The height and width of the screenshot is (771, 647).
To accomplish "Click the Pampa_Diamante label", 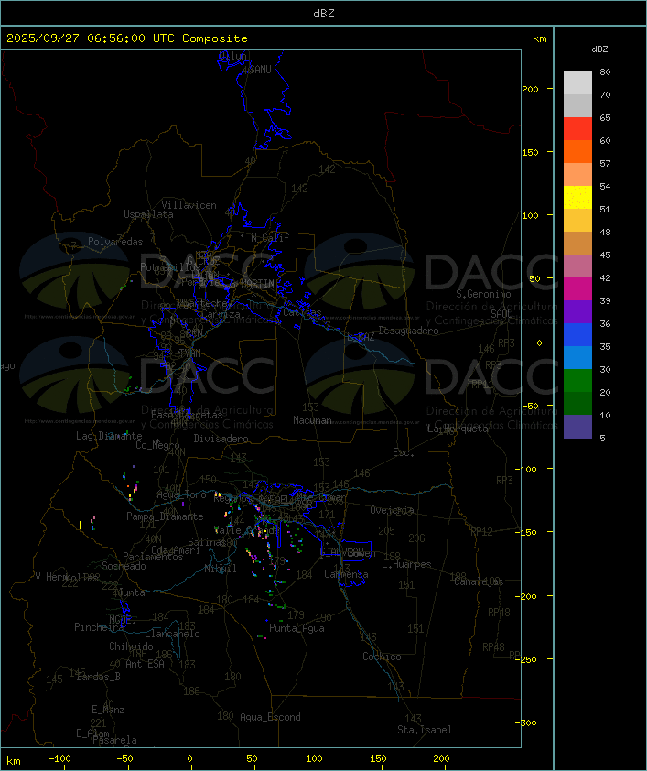I will click(165, 516).
